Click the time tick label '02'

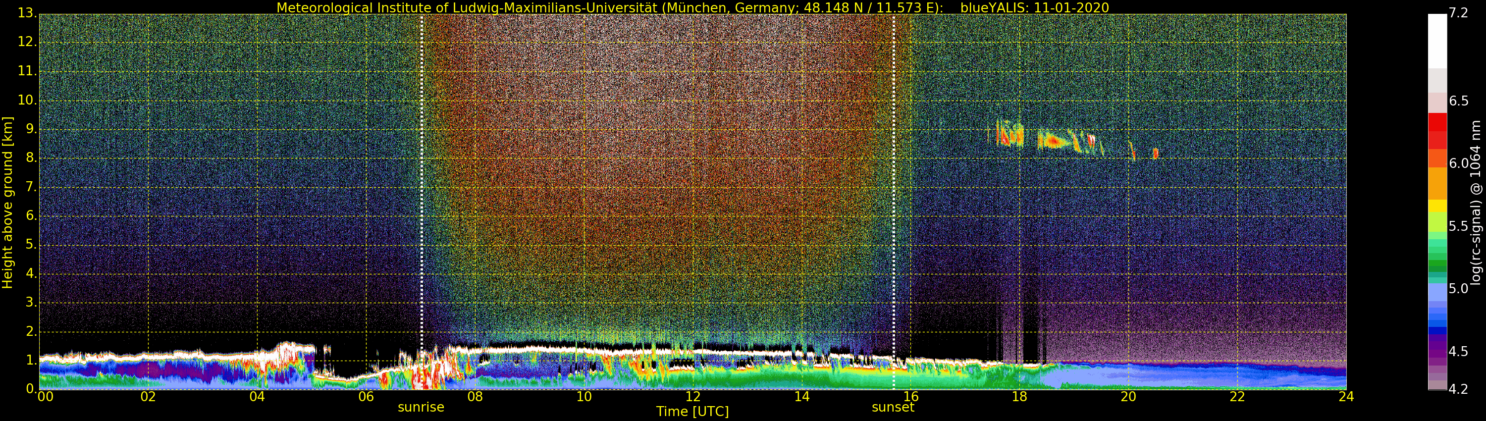(x=148, y=396)
